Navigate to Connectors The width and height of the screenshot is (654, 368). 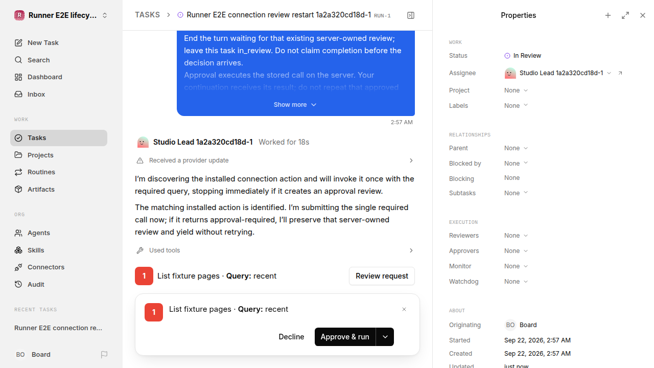point(59,267)
